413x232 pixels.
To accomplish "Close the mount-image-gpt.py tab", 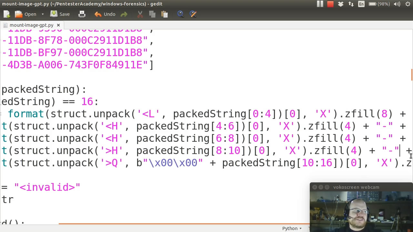I will click(58, 25).
